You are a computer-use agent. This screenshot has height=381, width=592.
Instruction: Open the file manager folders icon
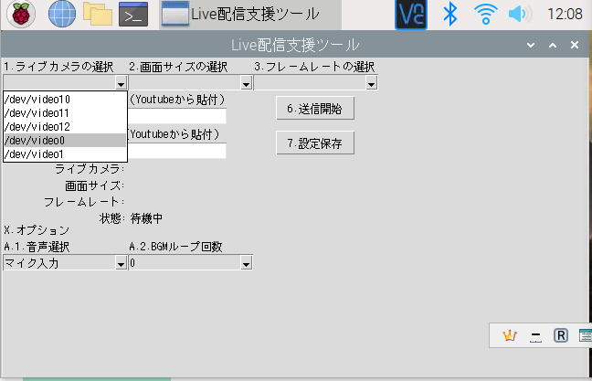[98, 14]
